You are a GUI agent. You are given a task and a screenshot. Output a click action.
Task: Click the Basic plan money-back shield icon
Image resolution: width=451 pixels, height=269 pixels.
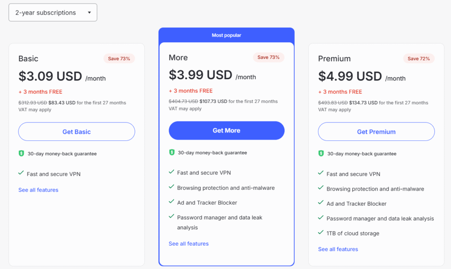point(21,154)
